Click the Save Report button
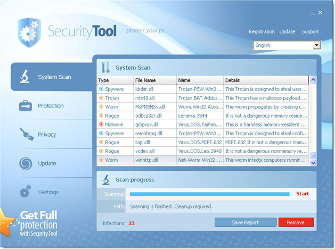Viewport: 335px width, 249px height. tap(246, 222)
